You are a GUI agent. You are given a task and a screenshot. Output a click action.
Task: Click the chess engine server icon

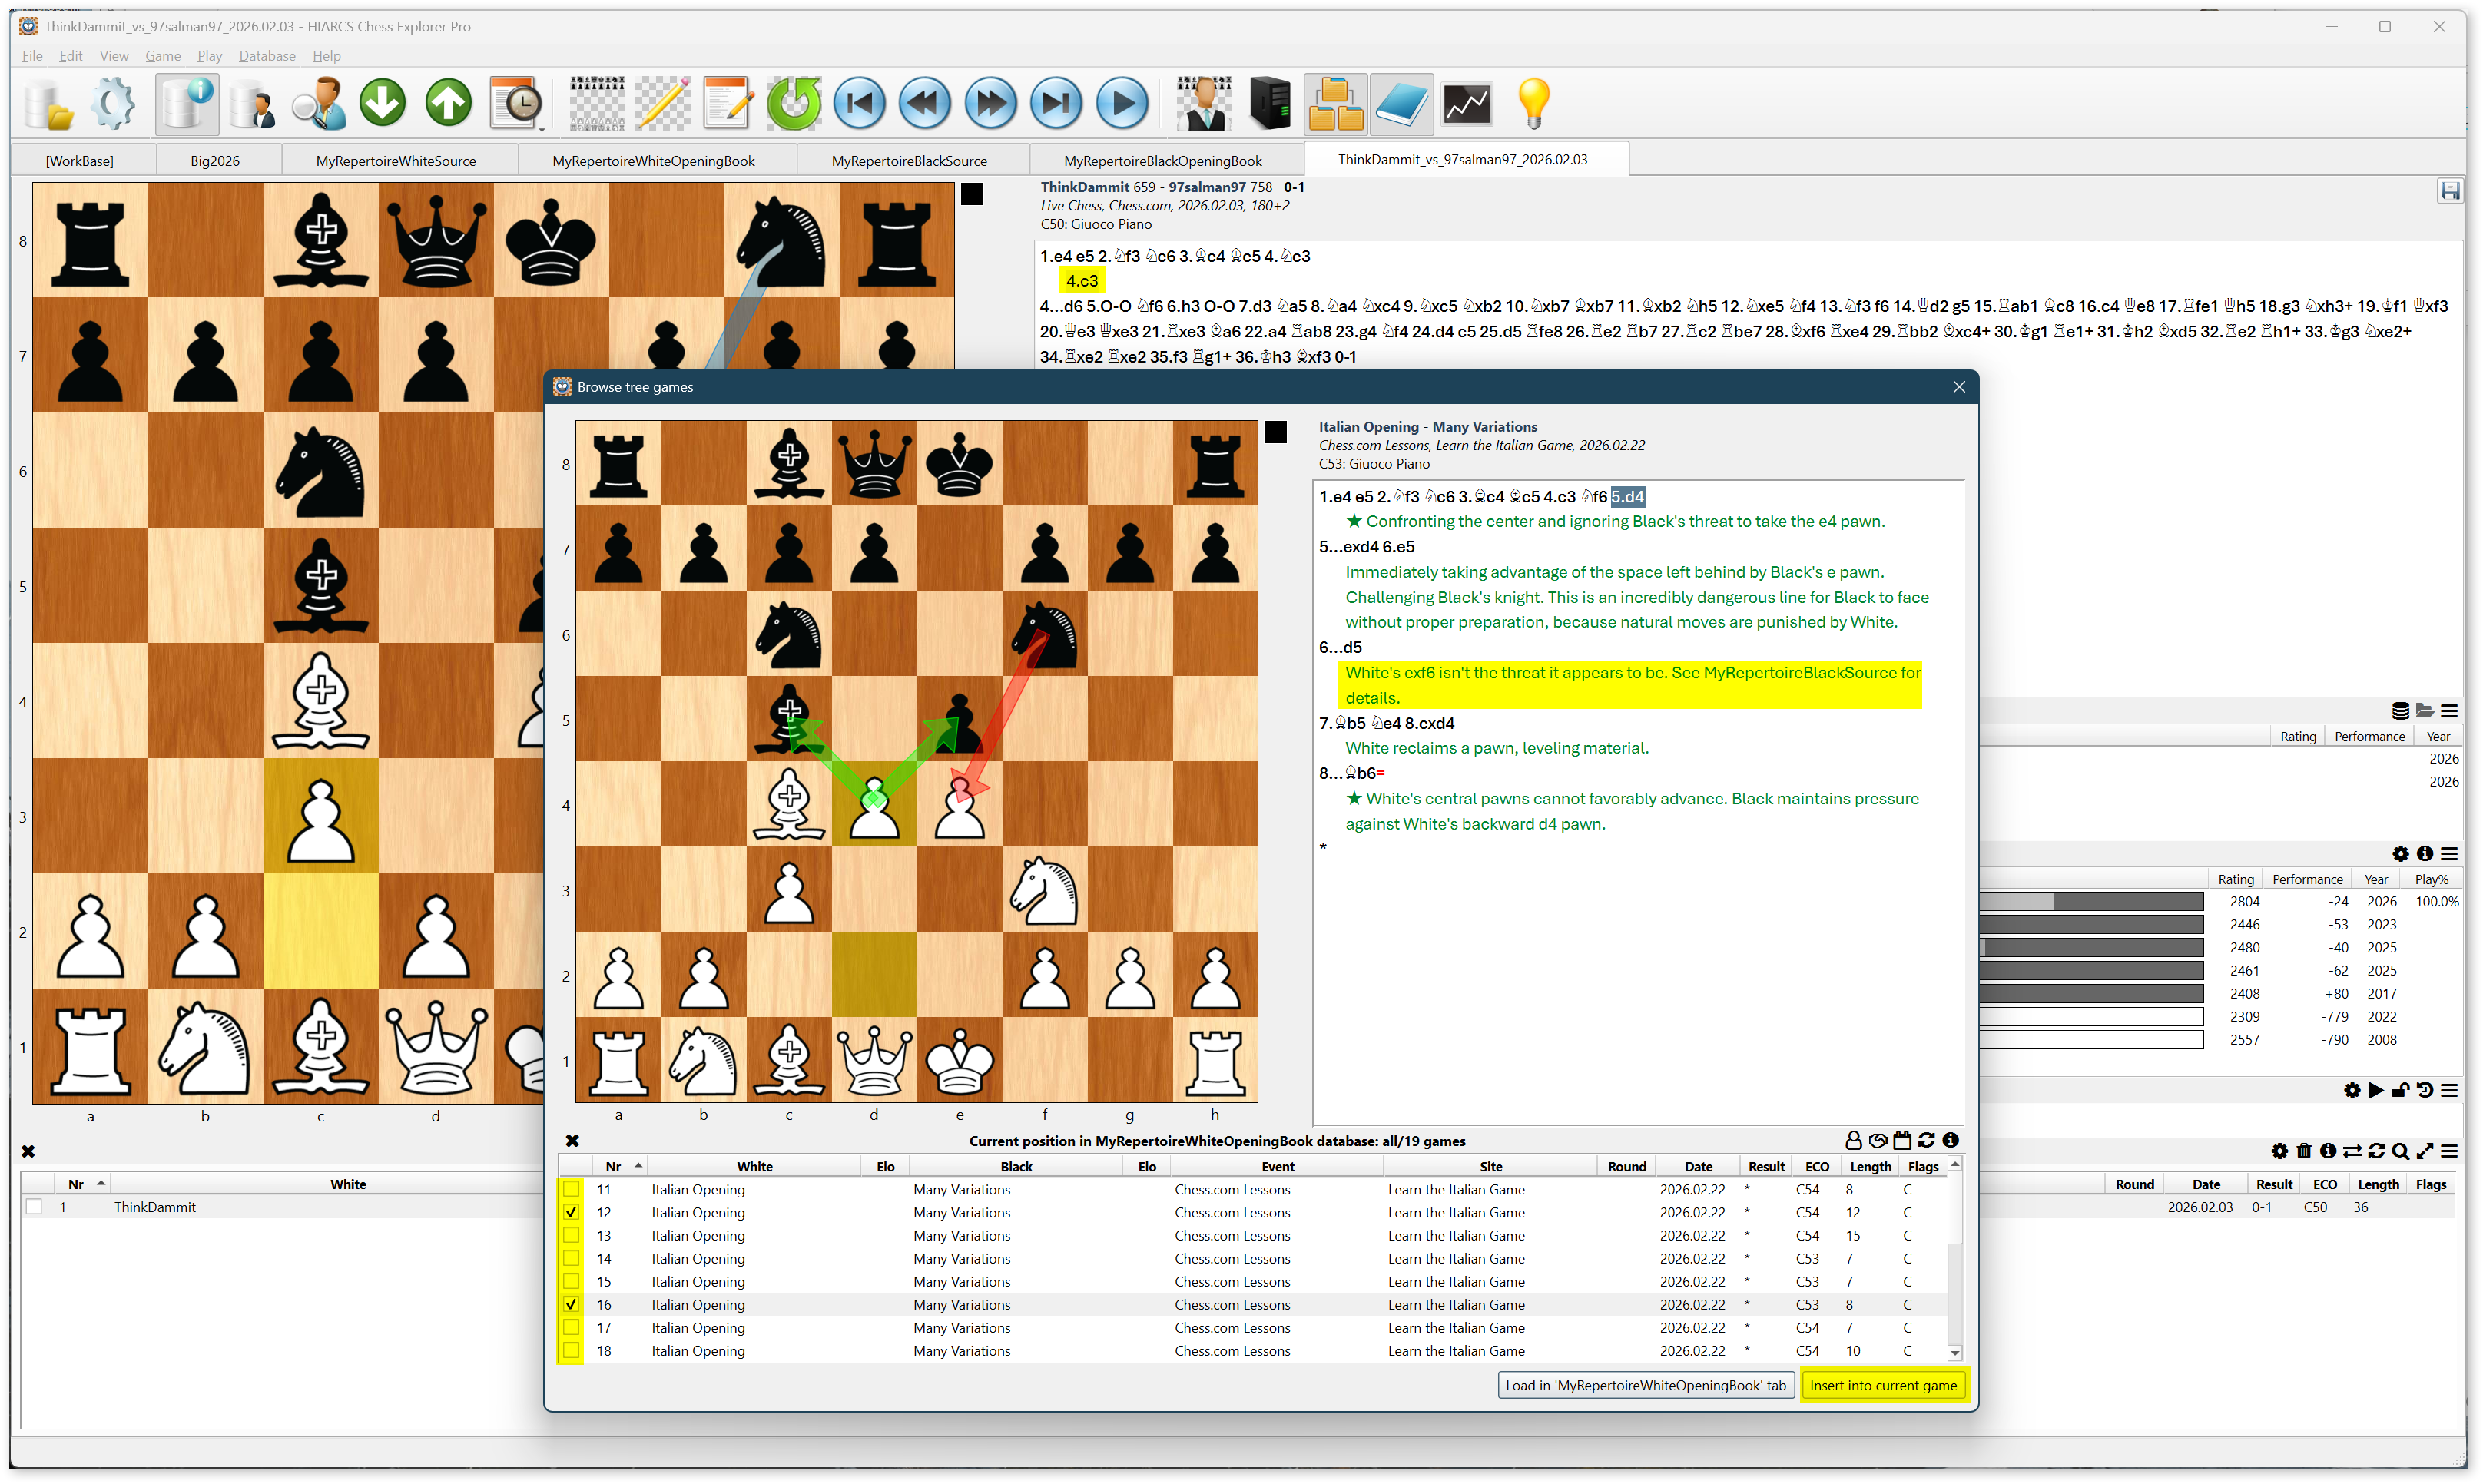pyautogui.click(x=1270, y=104)
